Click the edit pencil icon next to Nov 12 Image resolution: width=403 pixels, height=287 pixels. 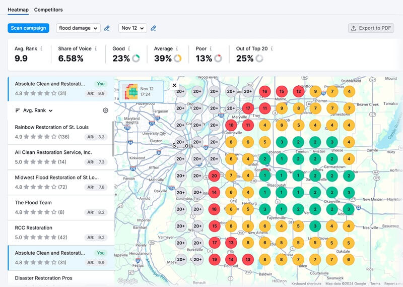tap(154, 28)
